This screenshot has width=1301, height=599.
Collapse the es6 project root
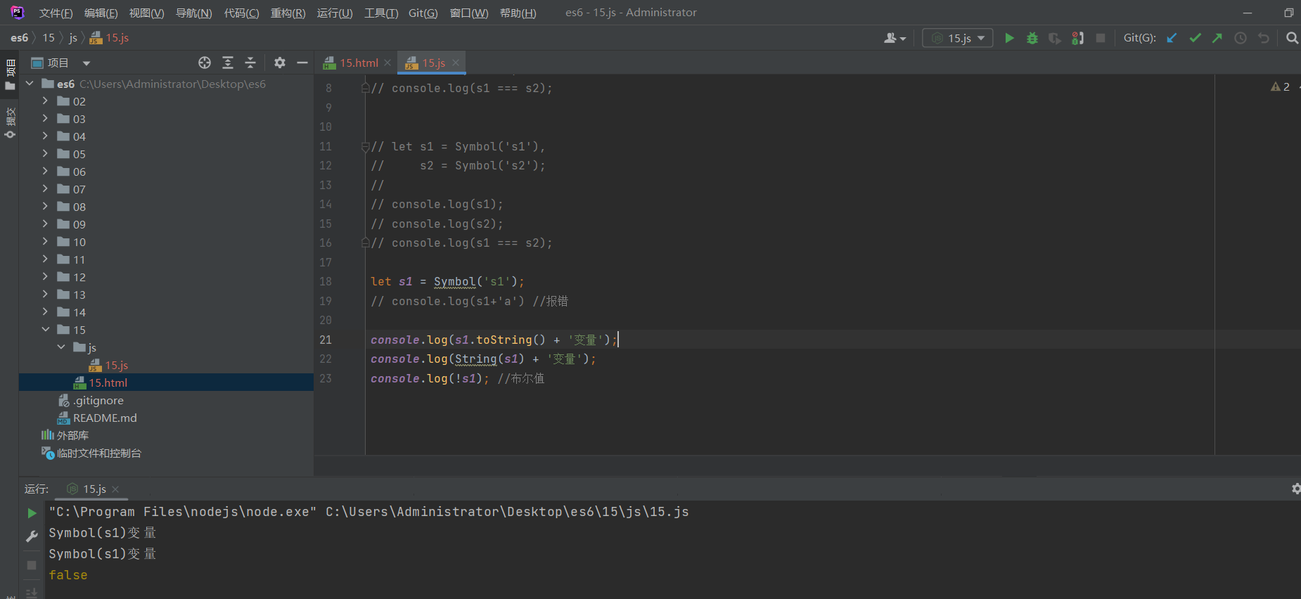click(30, 84)
